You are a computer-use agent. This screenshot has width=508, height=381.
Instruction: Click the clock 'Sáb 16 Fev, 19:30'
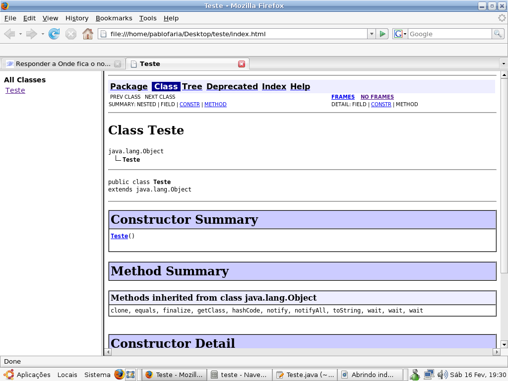coord(478,375)
